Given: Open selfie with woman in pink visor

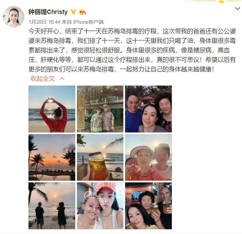Looking at the screenshot, I should [x=148, y=158].
